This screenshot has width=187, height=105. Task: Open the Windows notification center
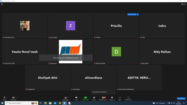click(x=184, y=103)
